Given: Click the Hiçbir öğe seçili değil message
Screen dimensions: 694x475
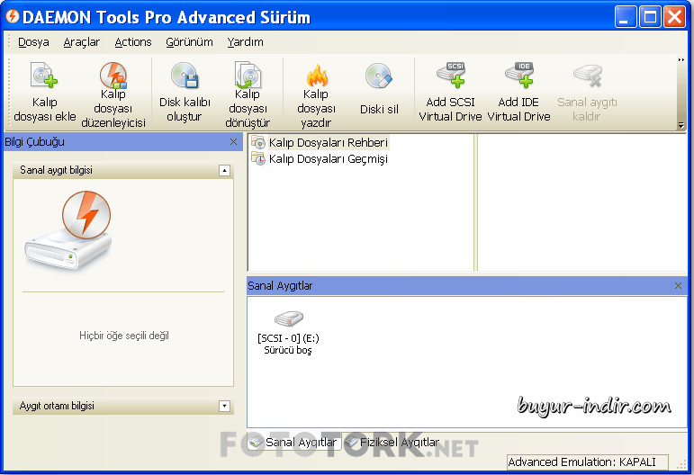Looking at the screenshot, I should pos(124,336).
